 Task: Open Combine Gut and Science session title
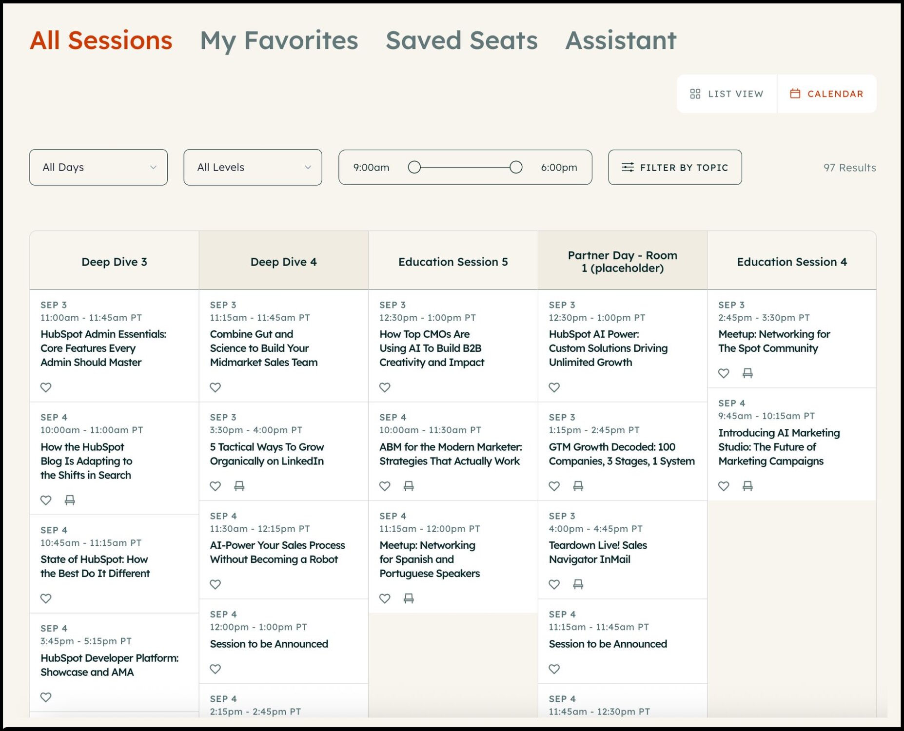point(264,348)
